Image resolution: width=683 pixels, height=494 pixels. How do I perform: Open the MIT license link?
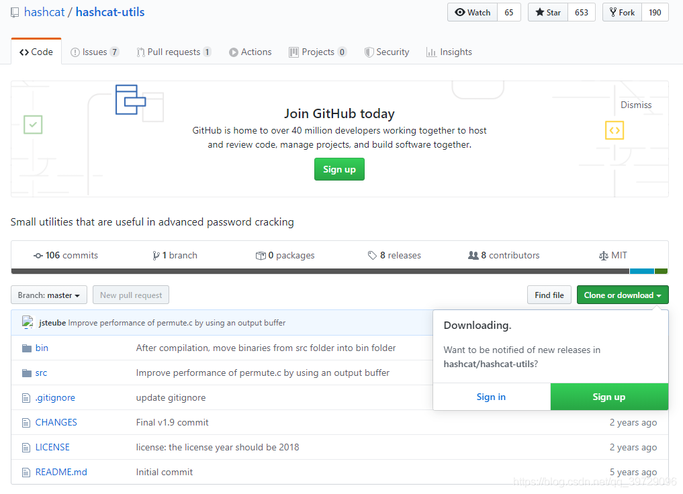click(x=613, y=256)
